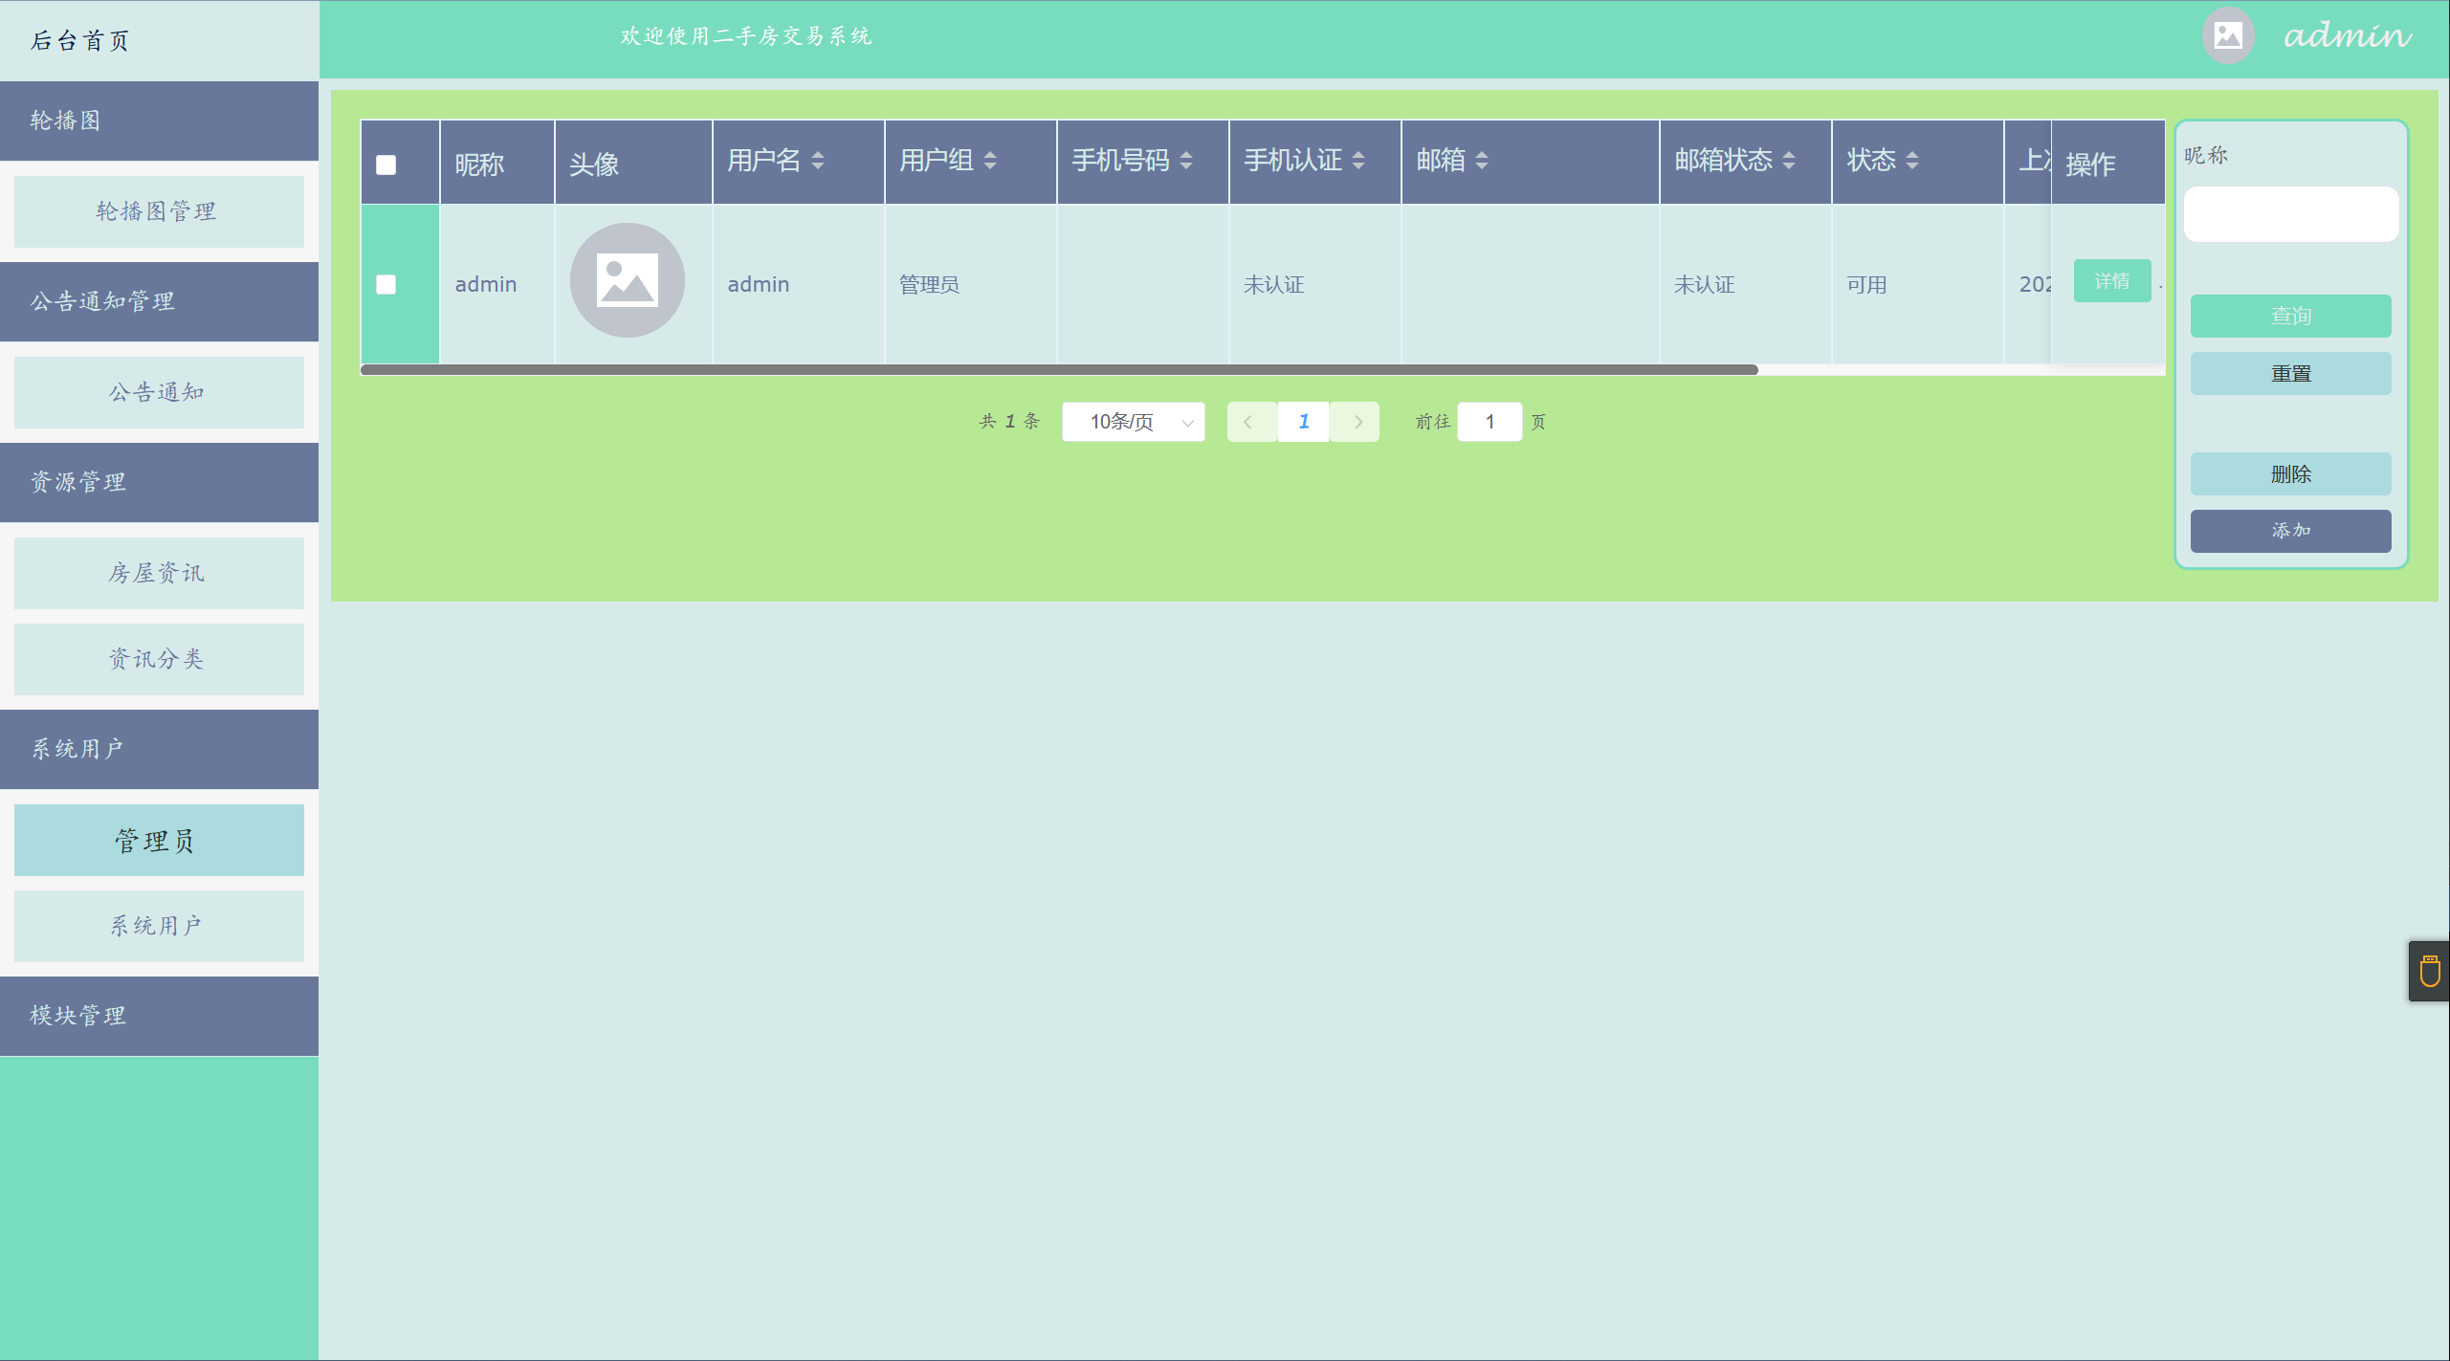The width and height of the screenshot is (2450, 1361).
Task: Open 公告通知 menu item
Action: [159, 392]
